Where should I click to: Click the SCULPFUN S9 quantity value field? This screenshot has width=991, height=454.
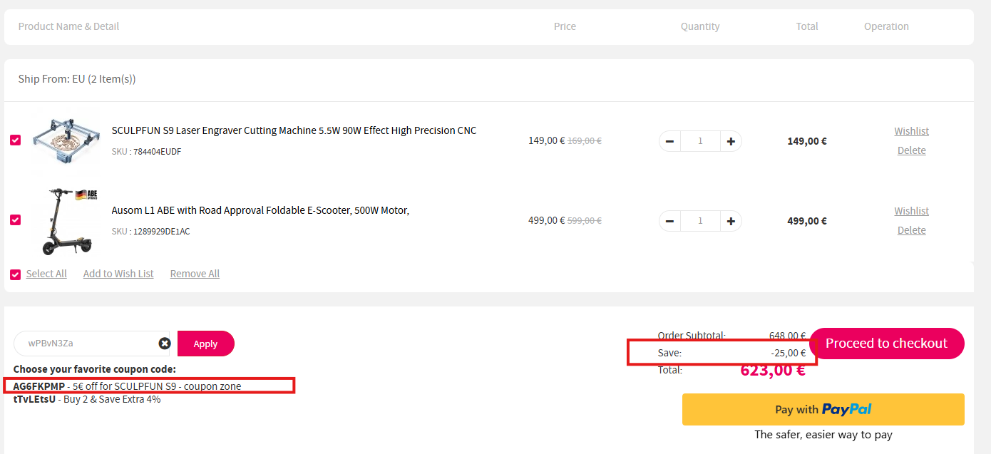click(700, 141)
